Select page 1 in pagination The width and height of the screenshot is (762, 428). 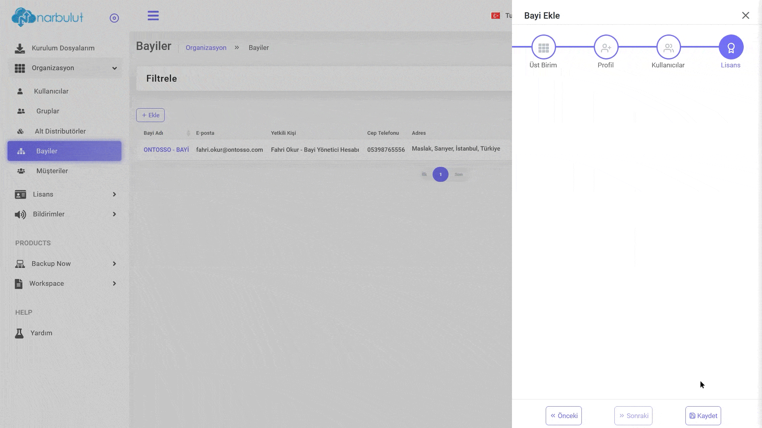coord(441,174)
